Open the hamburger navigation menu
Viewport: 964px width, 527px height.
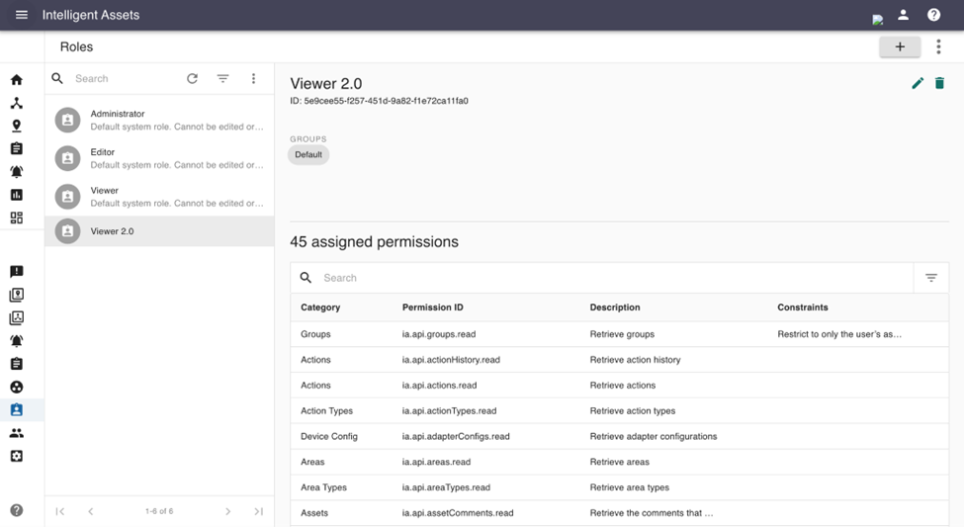click(22, 15)
